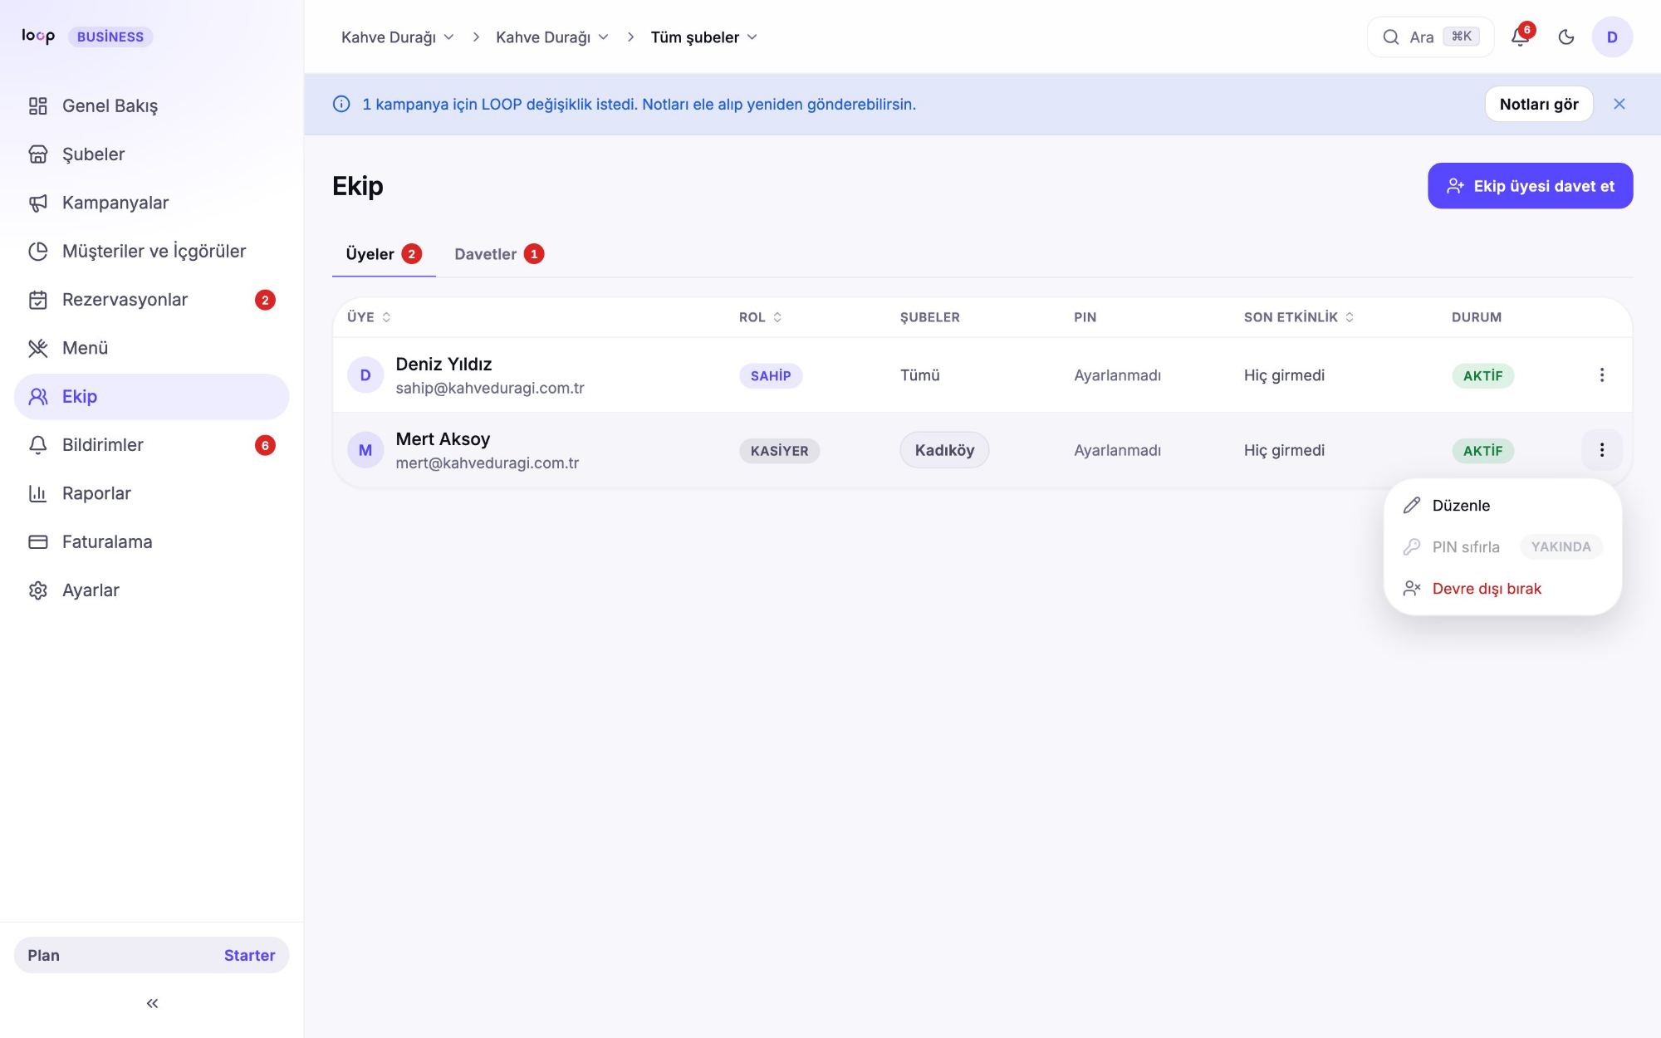Click the red 2 badge beside Rezervasyonlar
Screen dimensions: 1661x1038
click(265, 300)
